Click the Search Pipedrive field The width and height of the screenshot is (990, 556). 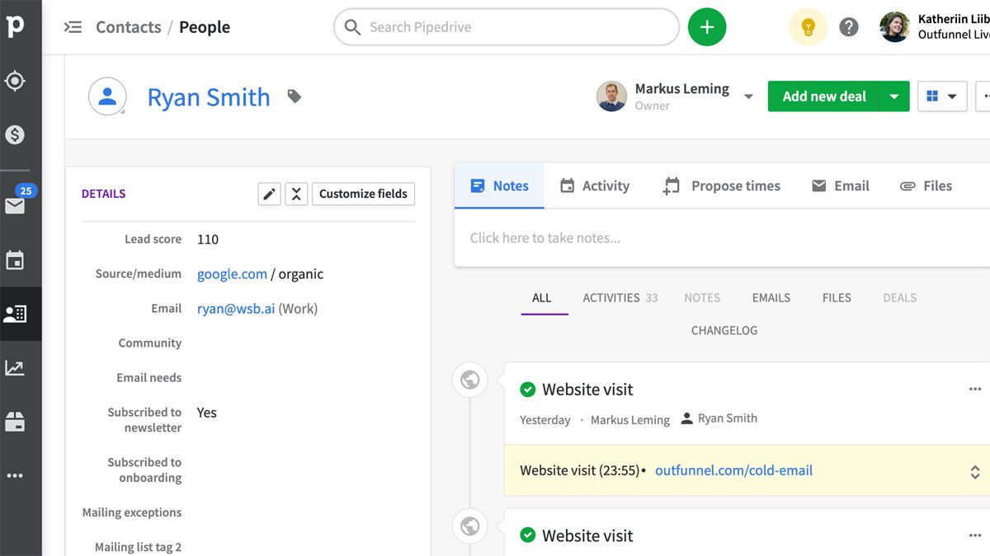pos(505,26)
